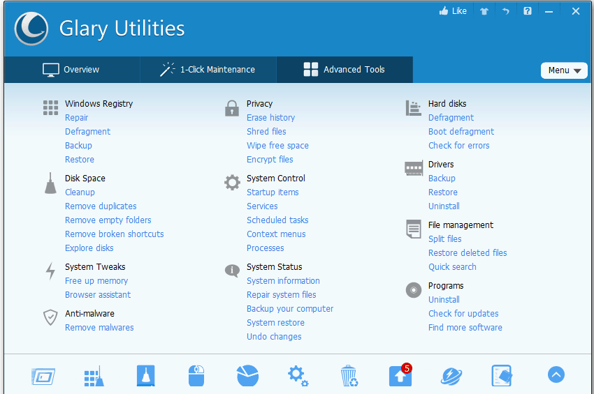Screen dimensions: 594x394
Task: Click the Drivers memory chip icon
Action: point(414,168)
